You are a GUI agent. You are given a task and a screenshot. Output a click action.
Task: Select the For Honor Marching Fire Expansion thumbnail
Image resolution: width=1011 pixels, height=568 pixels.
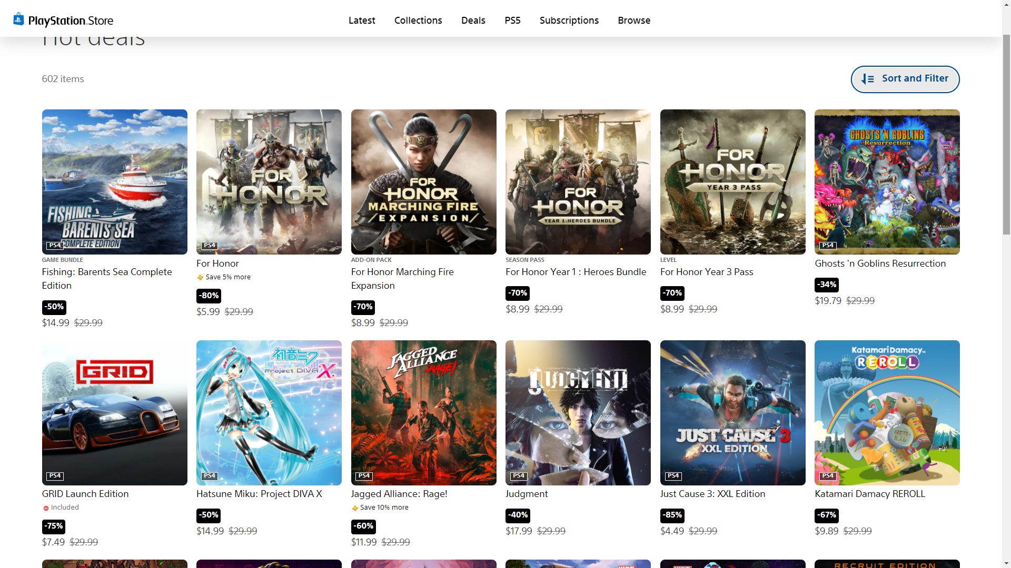pyautogui.click(x=423, y=181)
